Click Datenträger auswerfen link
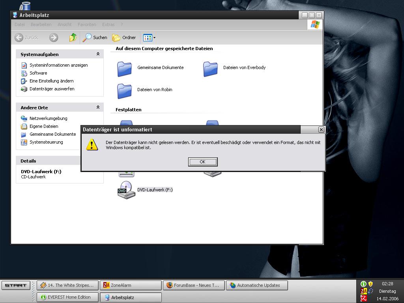404x303 pixels. click(52, 89)
